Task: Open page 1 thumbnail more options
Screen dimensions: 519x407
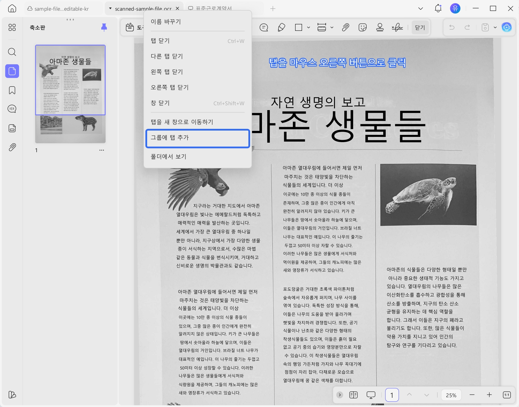Action: [102, 150]
